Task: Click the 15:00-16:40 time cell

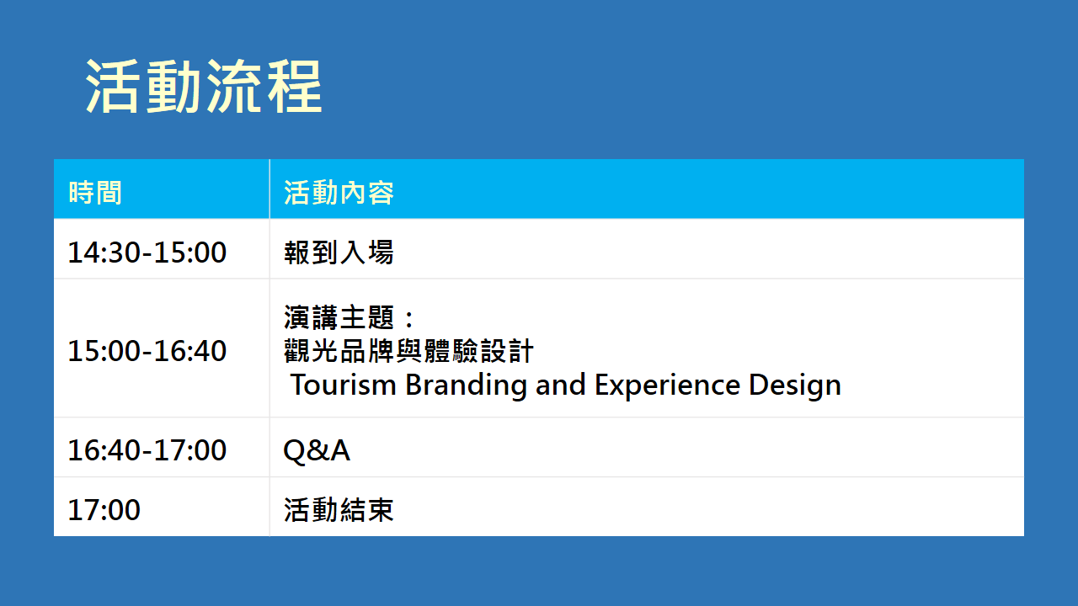Action: pos(147,350)
